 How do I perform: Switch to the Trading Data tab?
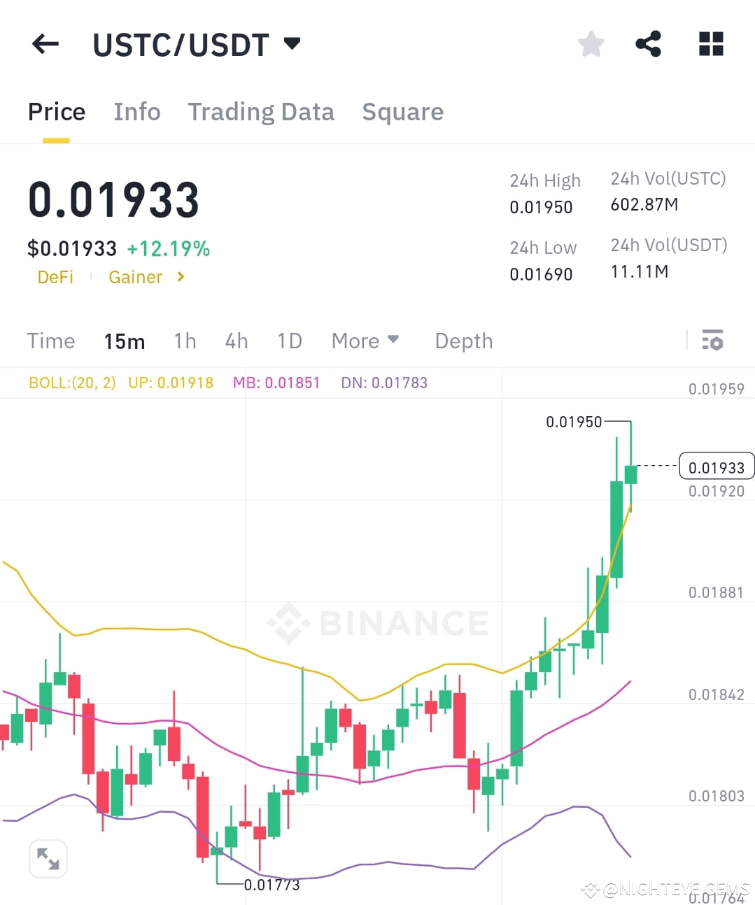[x=261, y=111]
